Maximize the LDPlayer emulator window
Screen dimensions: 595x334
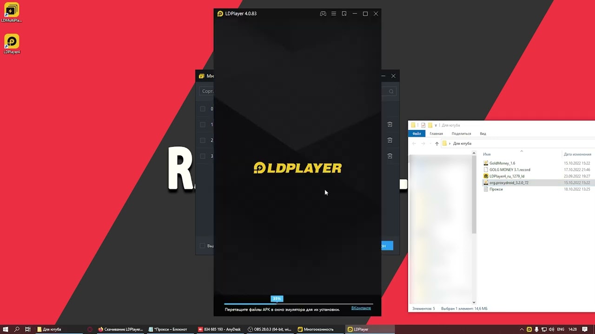click(x=365, y=14)
